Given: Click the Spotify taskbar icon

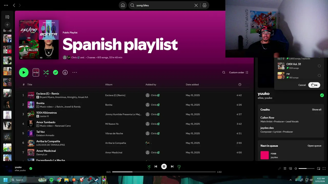Looking at the screenshot, I should (51, 180).
